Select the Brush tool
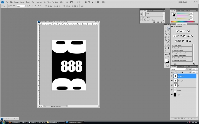The image size is (199, 124). point(169,37)
